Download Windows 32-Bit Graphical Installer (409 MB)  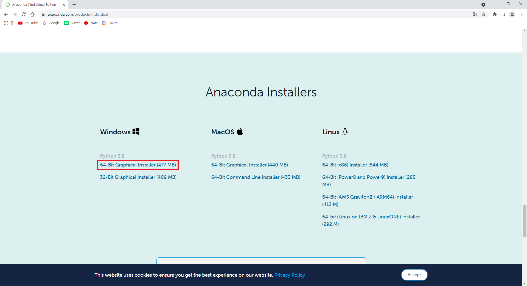coord(138,177)
